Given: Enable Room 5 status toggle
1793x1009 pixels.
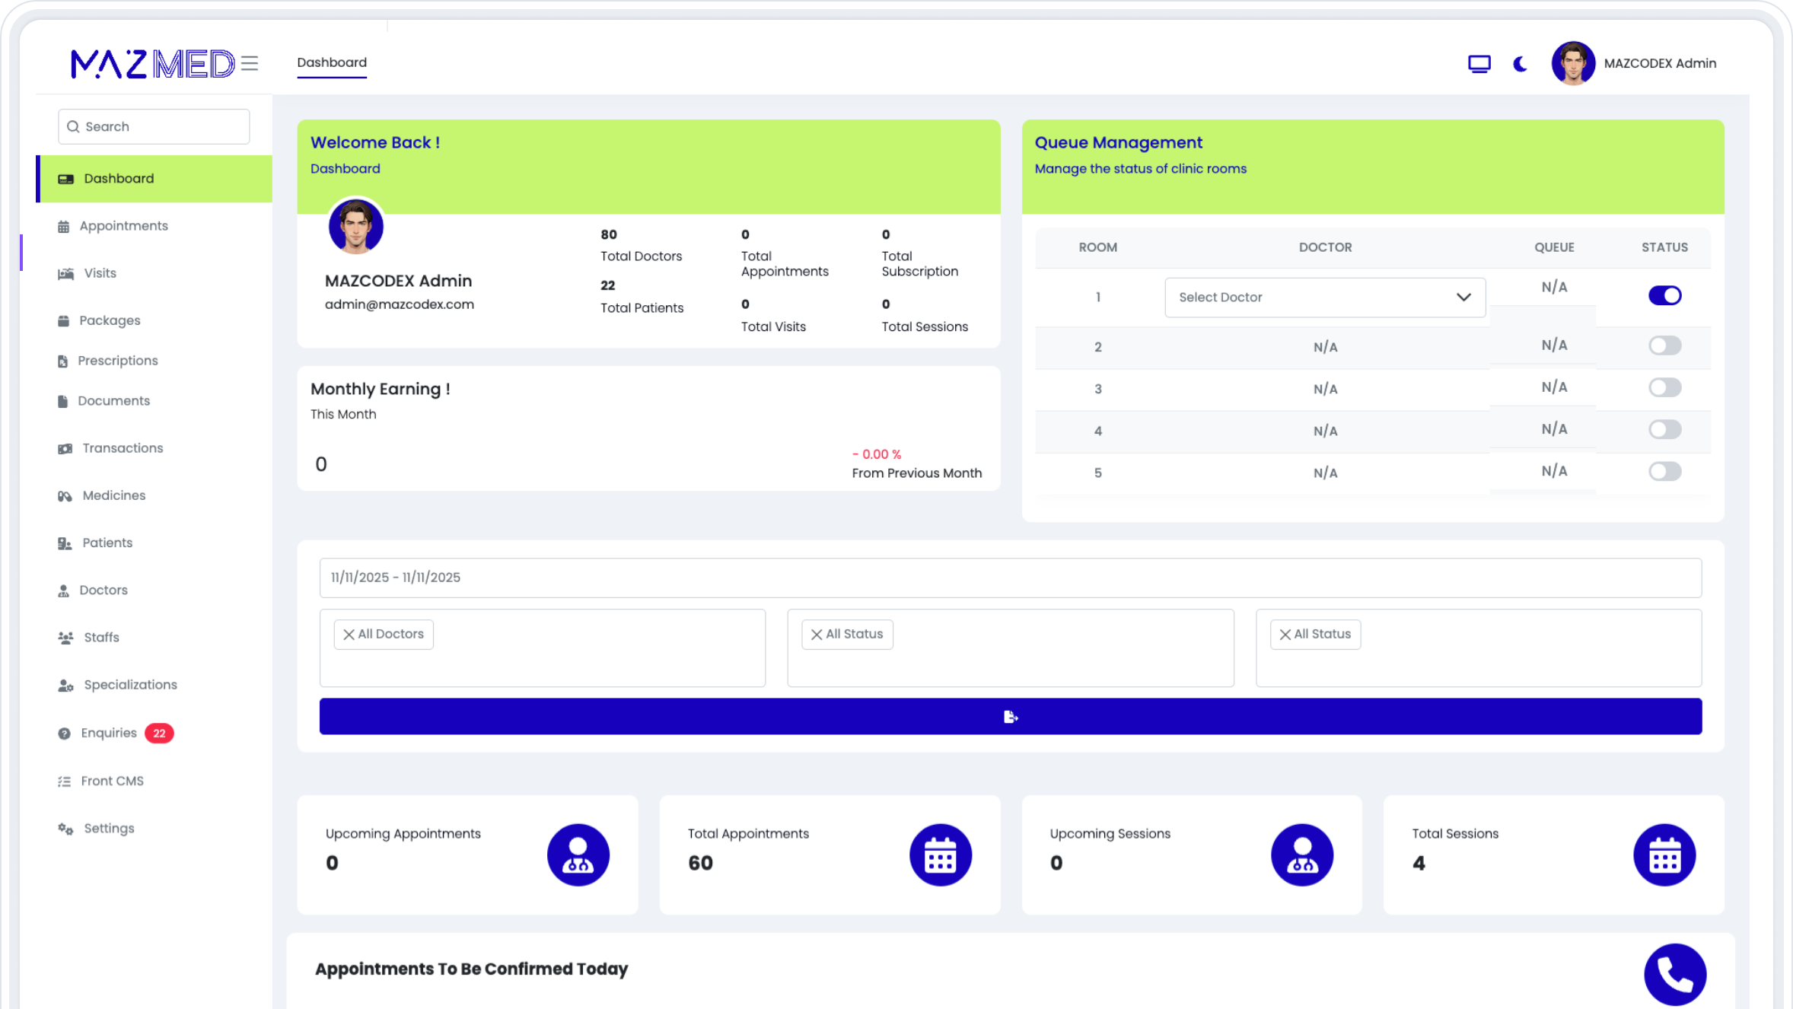Looking at the screenshot, I should (x=1664, y=472).
